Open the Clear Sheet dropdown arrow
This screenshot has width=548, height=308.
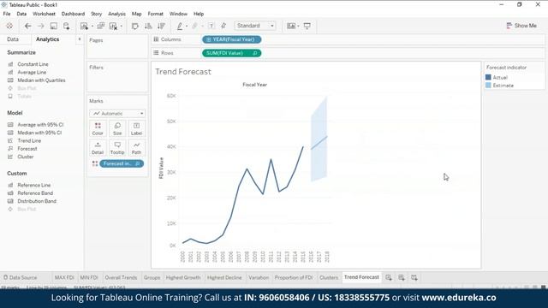pos(122,27)
